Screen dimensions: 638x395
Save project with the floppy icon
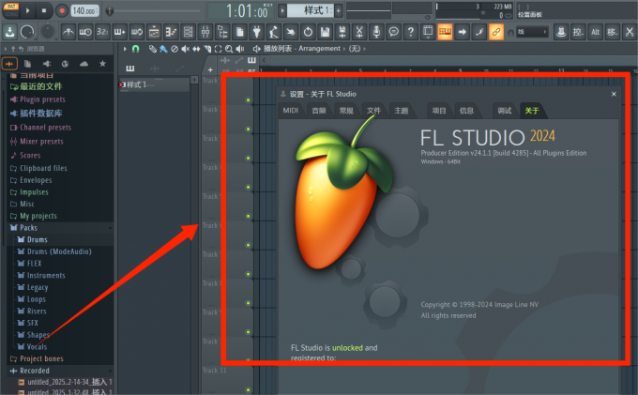click(326, 32)
